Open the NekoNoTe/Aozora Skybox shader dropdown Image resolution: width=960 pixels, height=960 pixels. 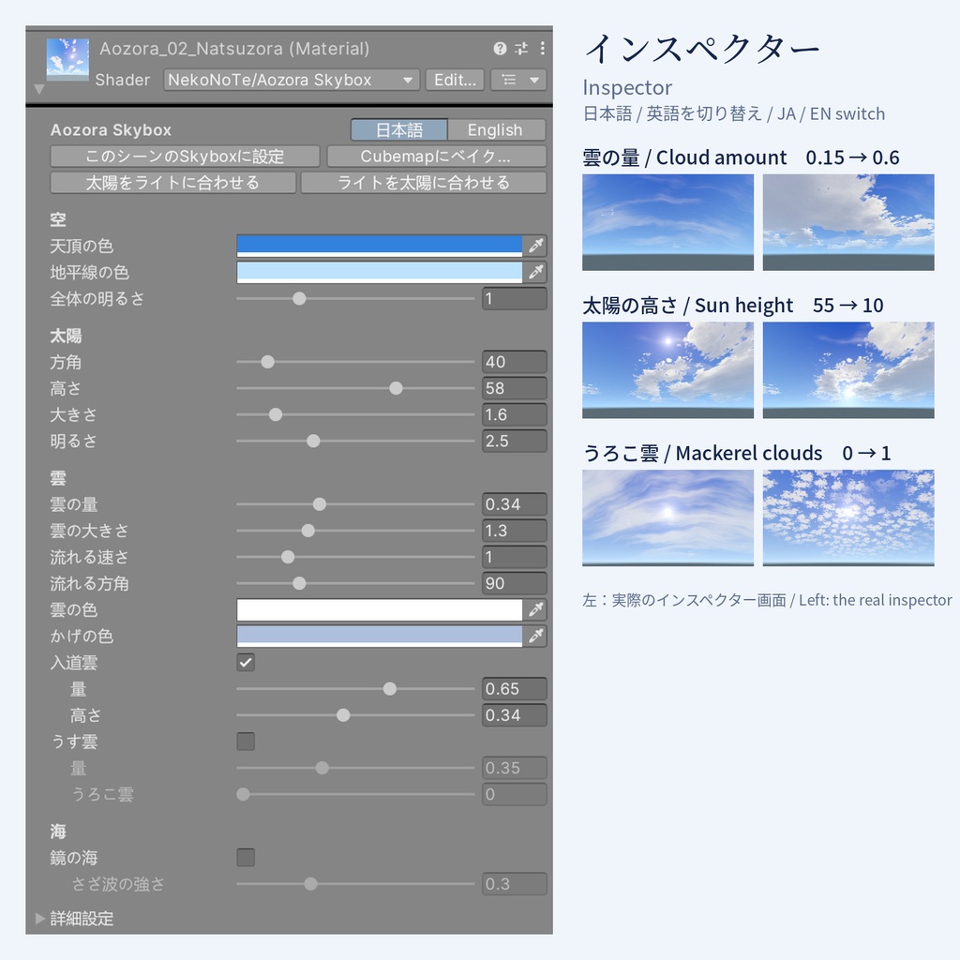tap(291, 80)
